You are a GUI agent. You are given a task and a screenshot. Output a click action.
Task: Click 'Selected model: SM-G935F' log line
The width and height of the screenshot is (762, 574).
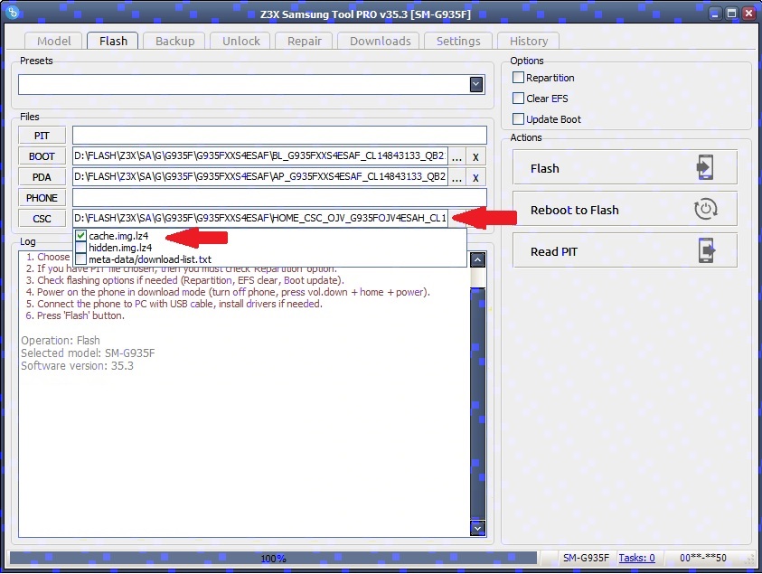(88, 353)
